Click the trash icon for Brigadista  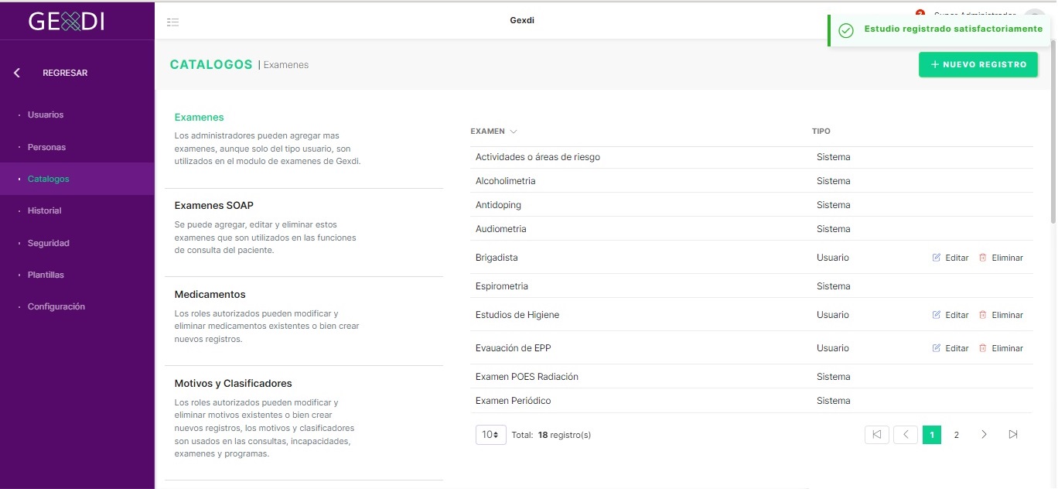pos(983,258)
